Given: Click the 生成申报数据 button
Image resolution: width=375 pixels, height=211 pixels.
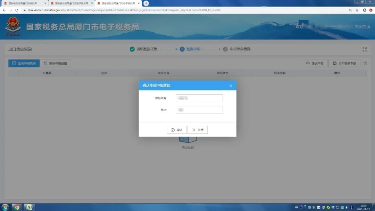Looking at the screenshot, I should pyautogui.click(x=24, y=63).
